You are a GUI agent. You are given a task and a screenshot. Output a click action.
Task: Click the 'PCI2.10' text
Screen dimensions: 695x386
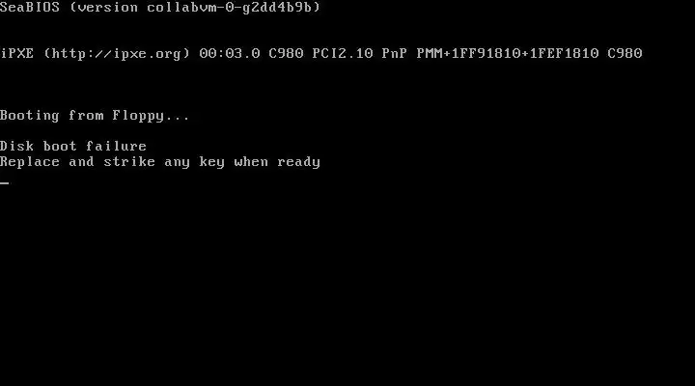[x=343, y=54]
